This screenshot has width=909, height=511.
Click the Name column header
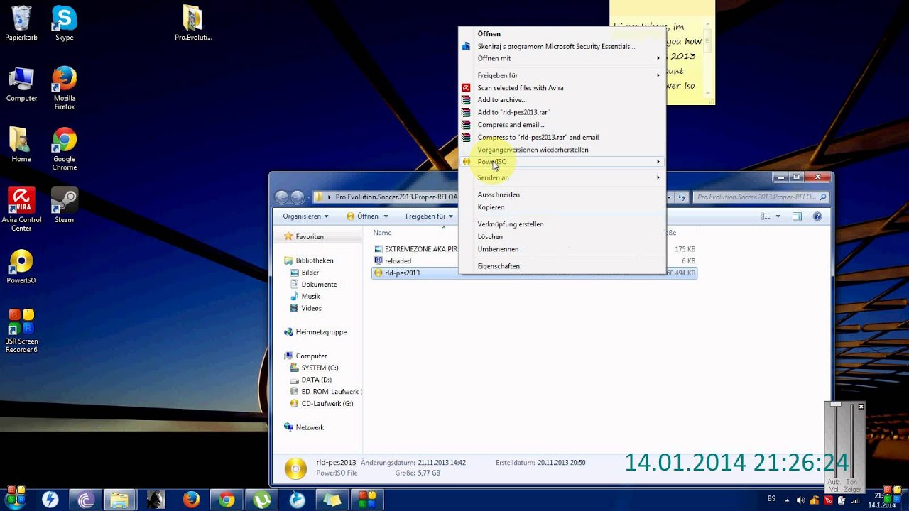[x=382, y=233]
